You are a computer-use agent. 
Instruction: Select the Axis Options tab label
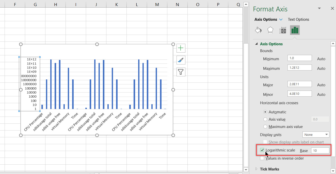pyautogui.click(x=266, y=19)
